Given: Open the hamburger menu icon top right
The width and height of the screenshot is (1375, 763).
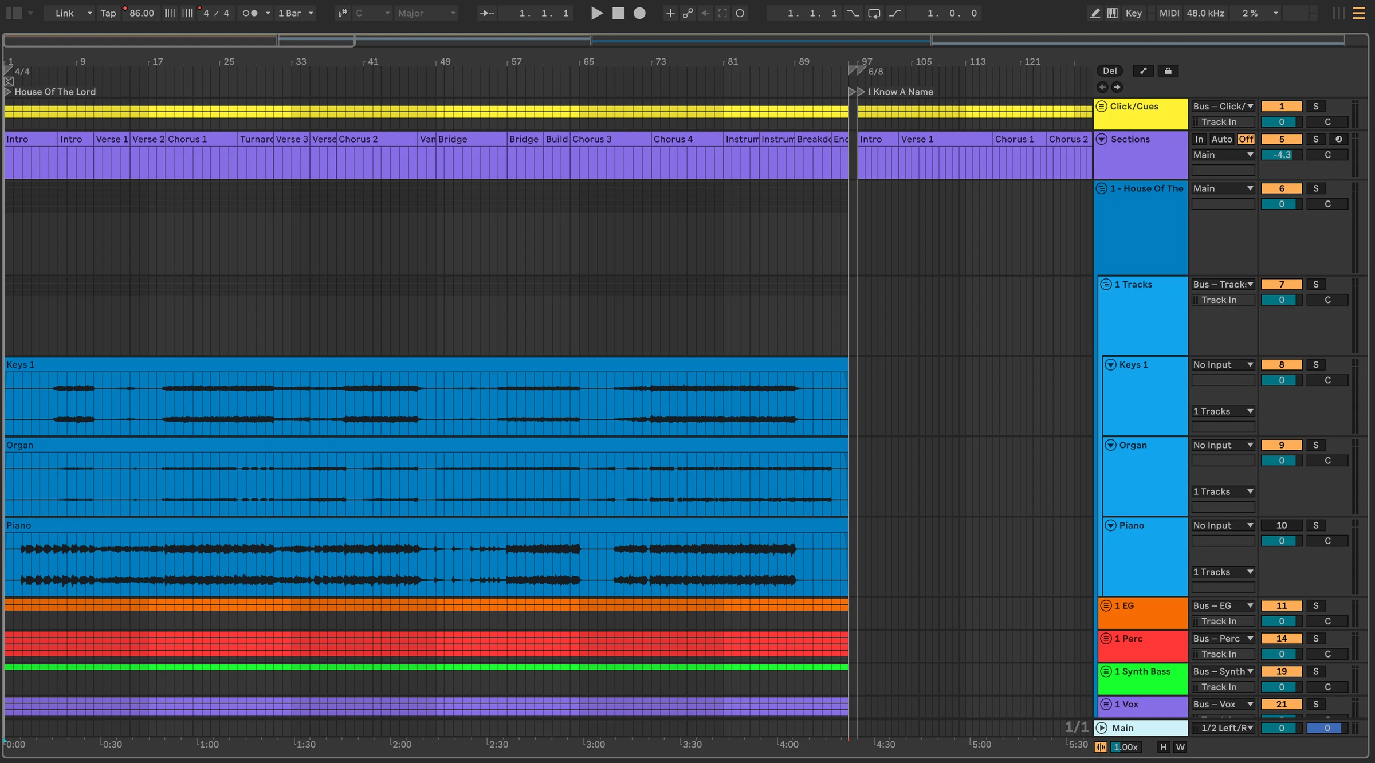Looking at the screenshot, I should click(x=1358, y=13).
